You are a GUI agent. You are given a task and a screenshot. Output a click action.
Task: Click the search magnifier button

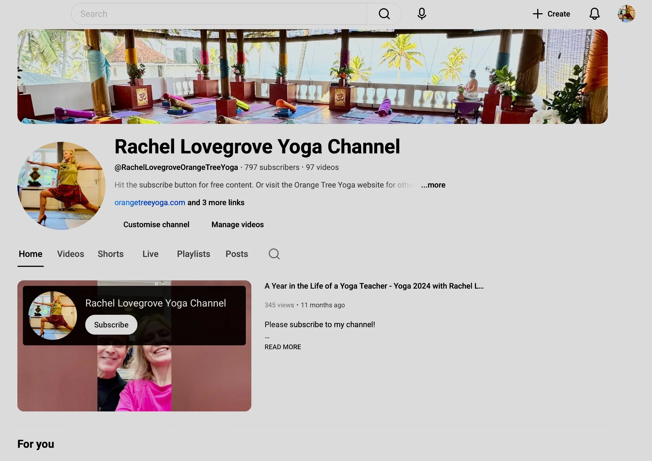(384, 13)
